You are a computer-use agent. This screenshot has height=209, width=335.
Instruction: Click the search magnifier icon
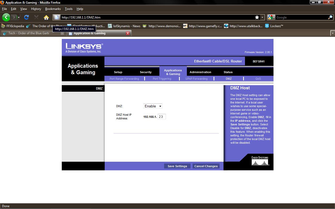330,17
